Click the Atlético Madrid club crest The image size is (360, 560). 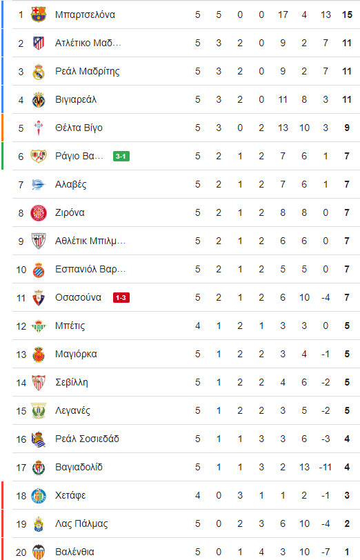coord(39,43)
